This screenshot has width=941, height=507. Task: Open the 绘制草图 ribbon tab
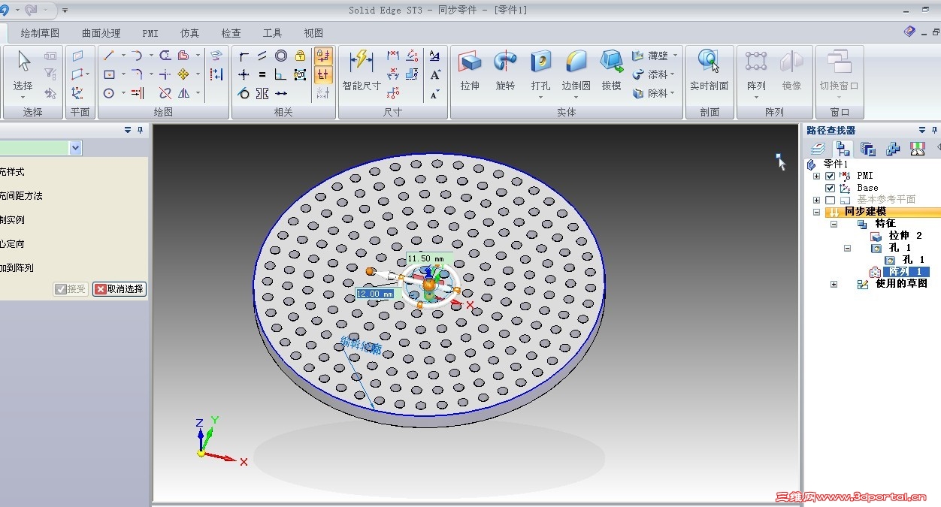point(40,33)
